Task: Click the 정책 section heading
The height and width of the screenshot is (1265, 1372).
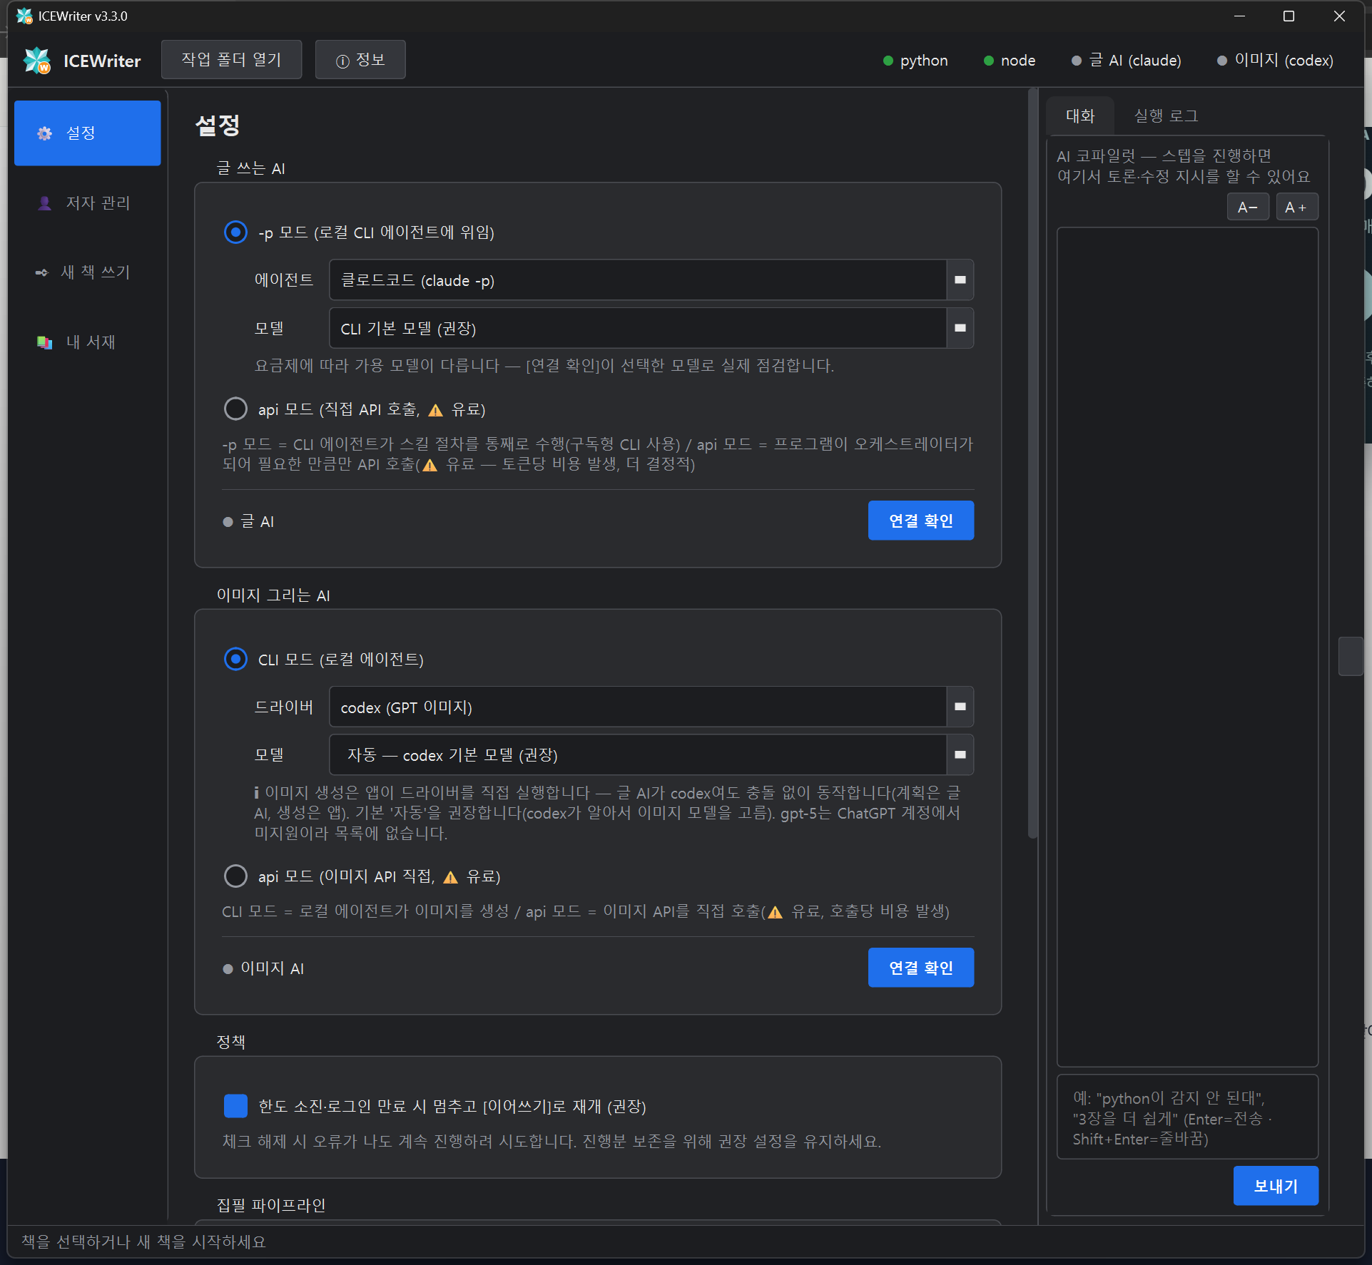Action: click(x=231, y=1042)
